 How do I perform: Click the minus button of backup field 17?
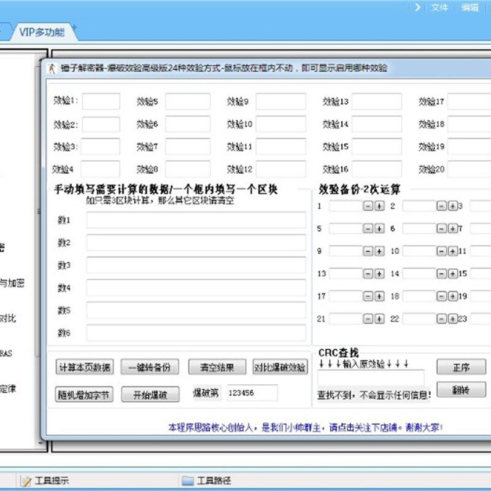[x=368, y=296]
